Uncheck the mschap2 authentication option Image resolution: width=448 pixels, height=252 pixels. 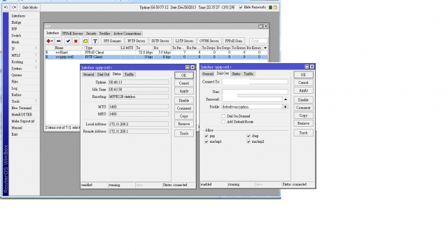[x=248, y=141]
